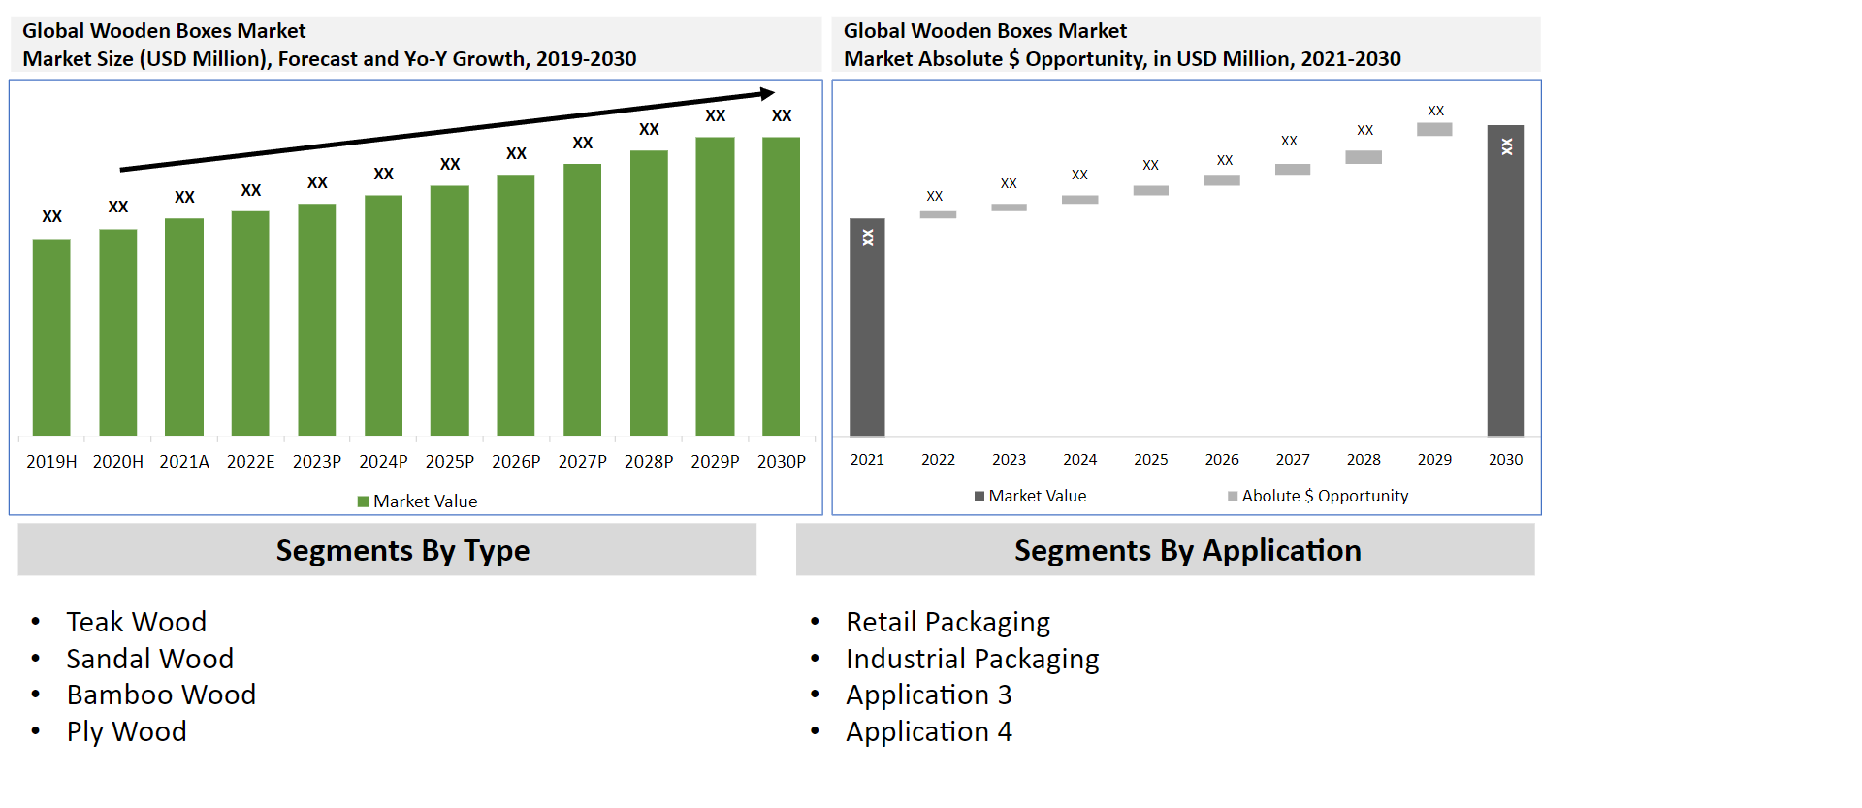The image size is (1862, 808).
Task: Click the dark gray 2030 market value bar
Action: click(1505, 280)
